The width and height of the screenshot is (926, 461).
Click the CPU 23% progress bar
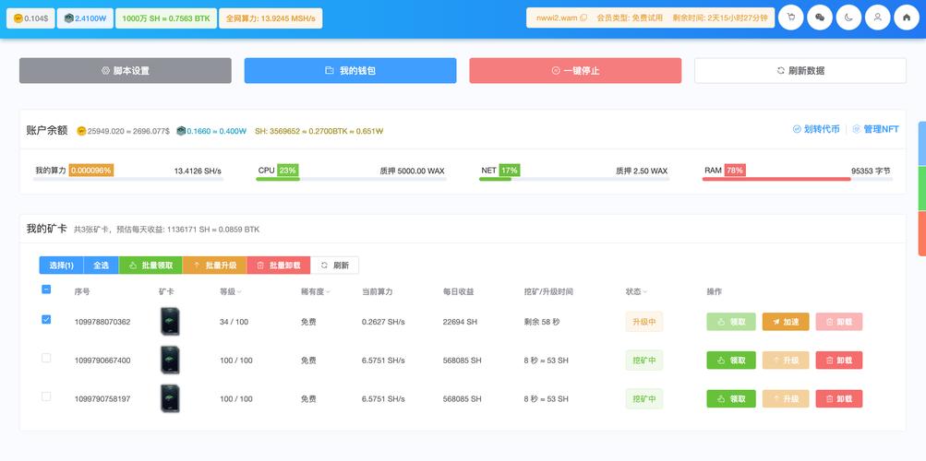[x=351, y=179]
